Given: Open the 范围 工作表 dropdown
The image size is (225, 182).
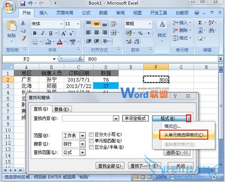Looking at the screenshot, I should pos(82,135).
